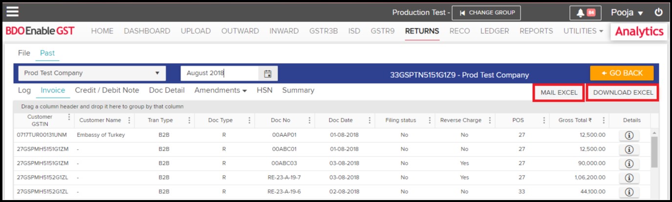
Task: Click the Download Excel button
Action: [623, 92]
